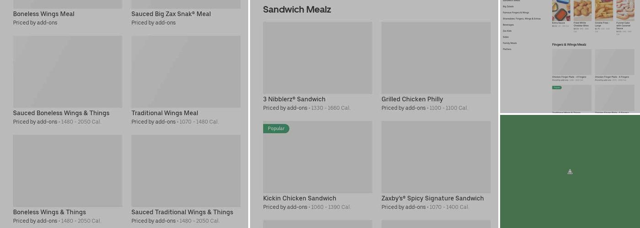
Task: Go to Famous Fingerz & Wings category
Action: coord(516,13)
